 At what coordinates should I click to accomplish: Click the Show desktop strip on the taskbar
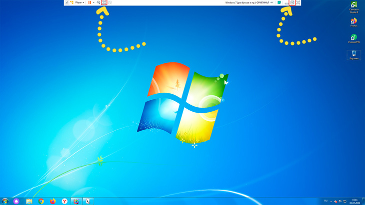click(363, 202)
